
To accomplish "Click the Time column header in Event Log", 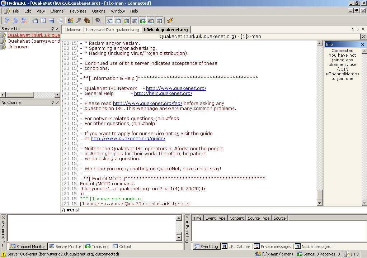I will [x=197, y=218].
